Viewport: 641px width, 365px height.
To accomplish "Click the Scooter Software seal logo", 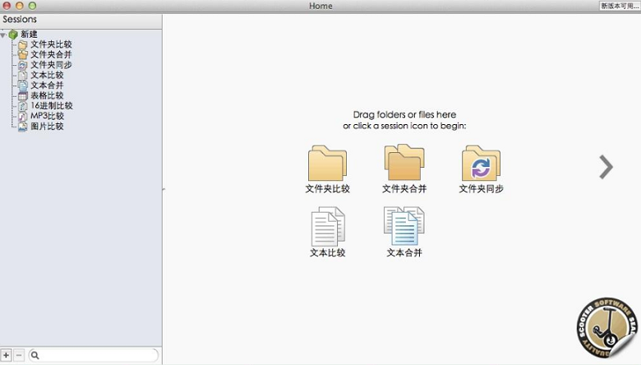I will [x=607, y=328].
